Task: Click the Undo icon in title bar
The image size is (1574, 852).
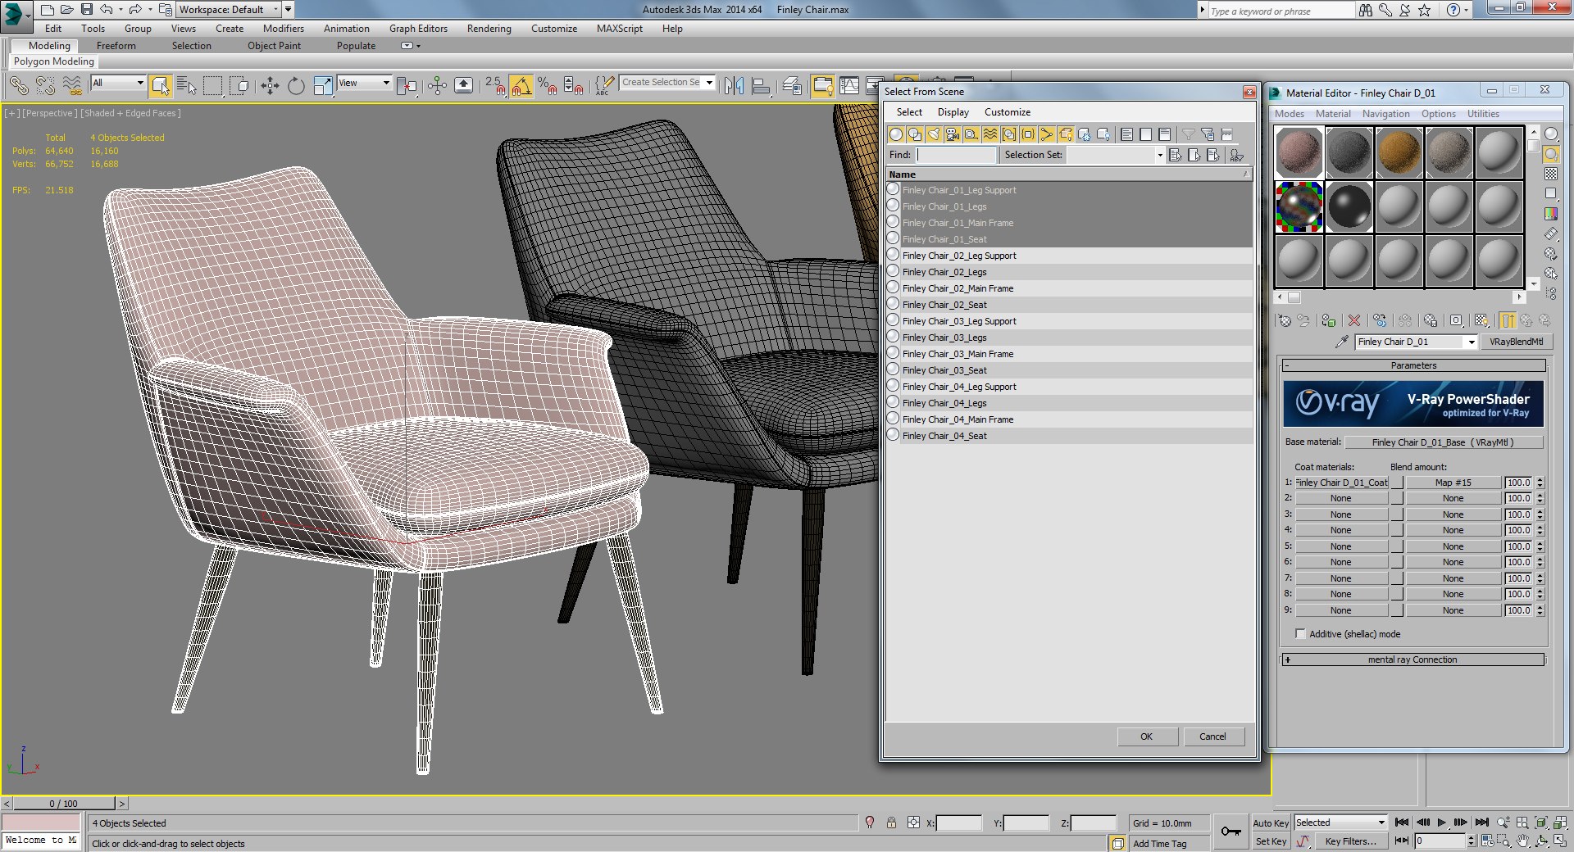Action: click(x=107, y=10)
